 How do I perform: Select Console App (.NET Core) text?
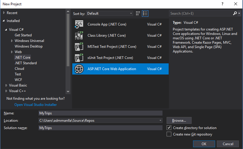click(107, 24)
